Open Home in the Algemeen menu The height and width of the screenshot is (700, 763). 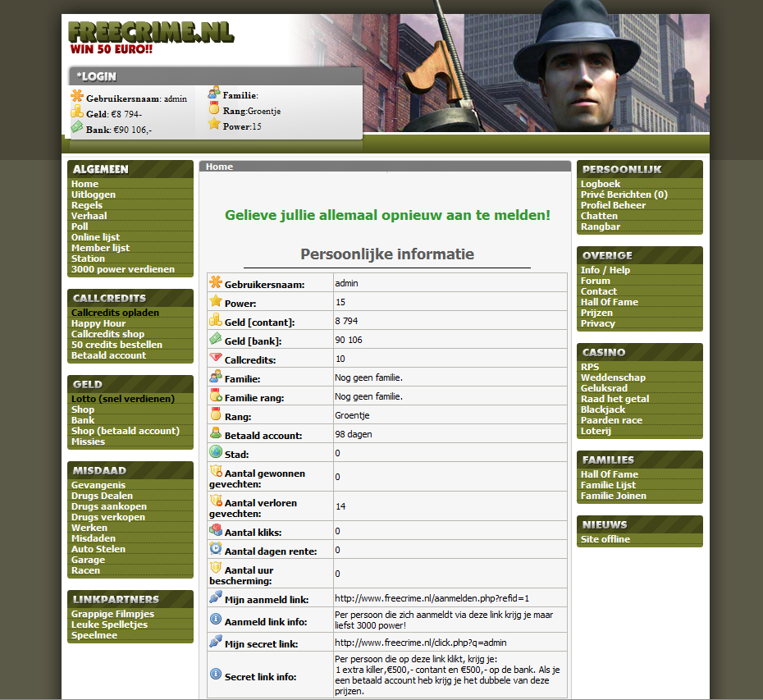click(85, 184)
